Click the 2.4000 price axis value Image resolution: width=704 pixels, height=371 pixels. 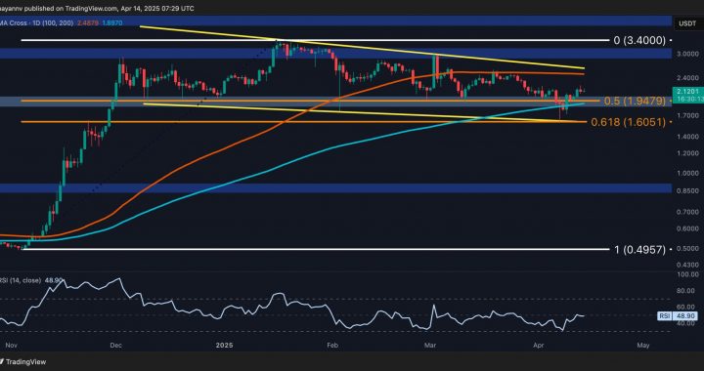(686, 77)
